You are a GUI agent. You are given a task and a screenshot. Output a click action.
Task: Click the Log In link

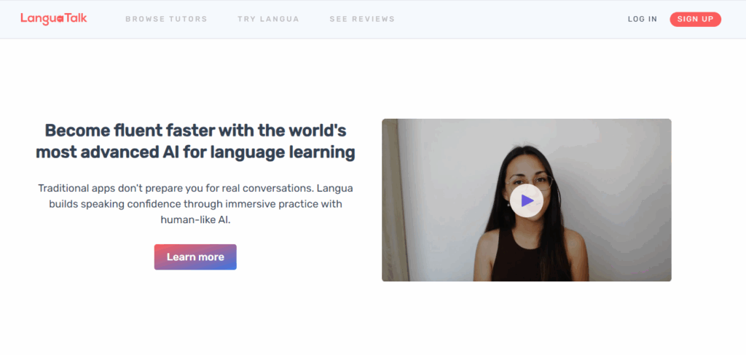643,19
